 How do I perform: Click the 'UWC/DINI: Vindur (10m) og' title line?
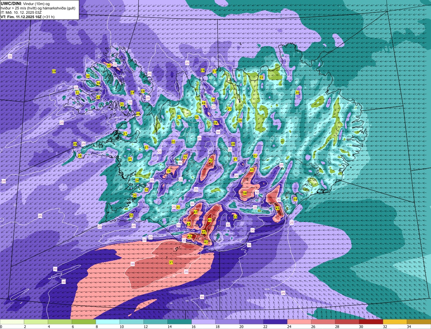pos(25,3)
